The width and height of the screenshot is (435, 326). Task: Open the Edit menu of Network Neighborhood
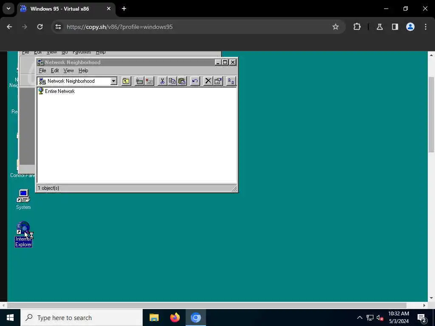(55, 70)
